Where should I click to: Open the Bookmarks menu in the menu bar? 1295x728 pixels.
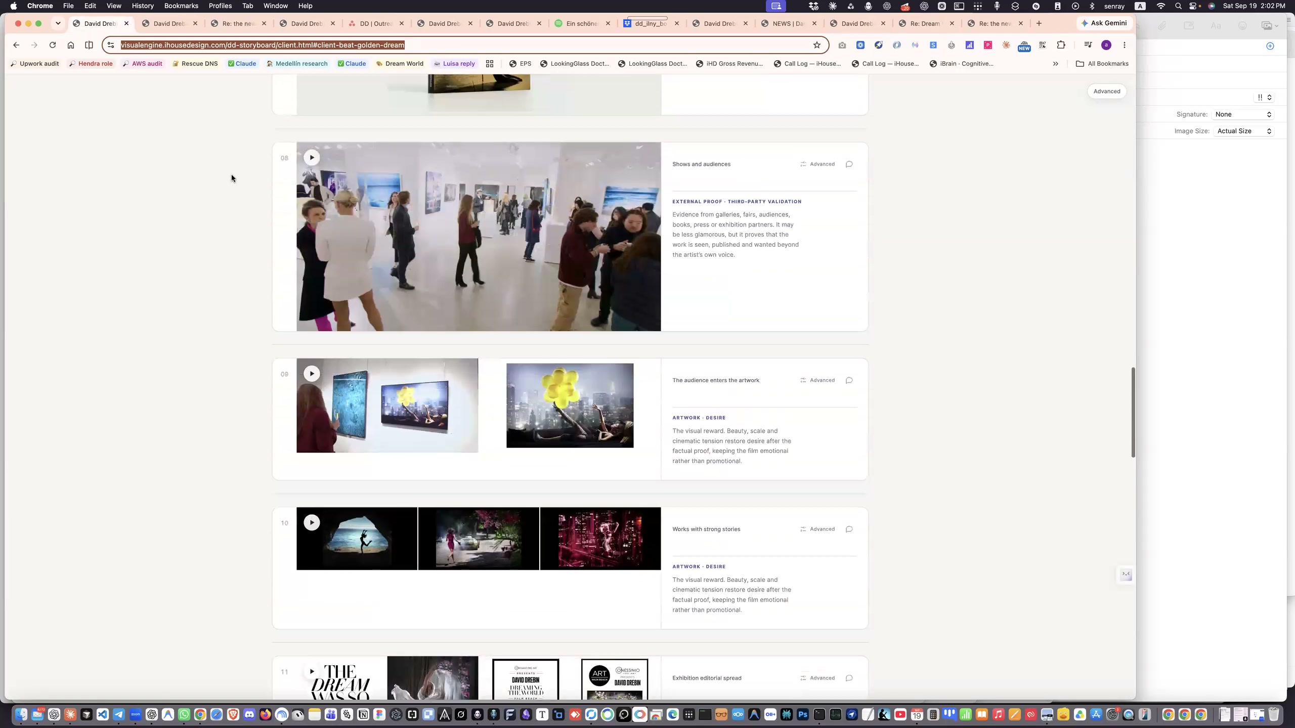click(181, 6)
